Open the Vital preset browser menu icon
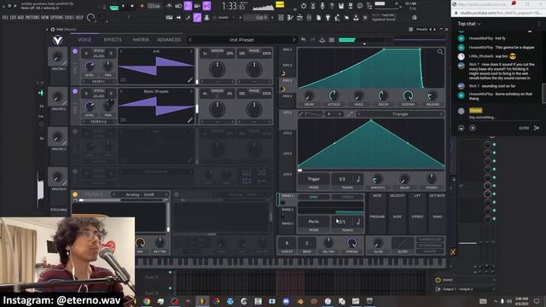Image resolution: width=546 pixels, height=307 pixels. pos(332,40)
